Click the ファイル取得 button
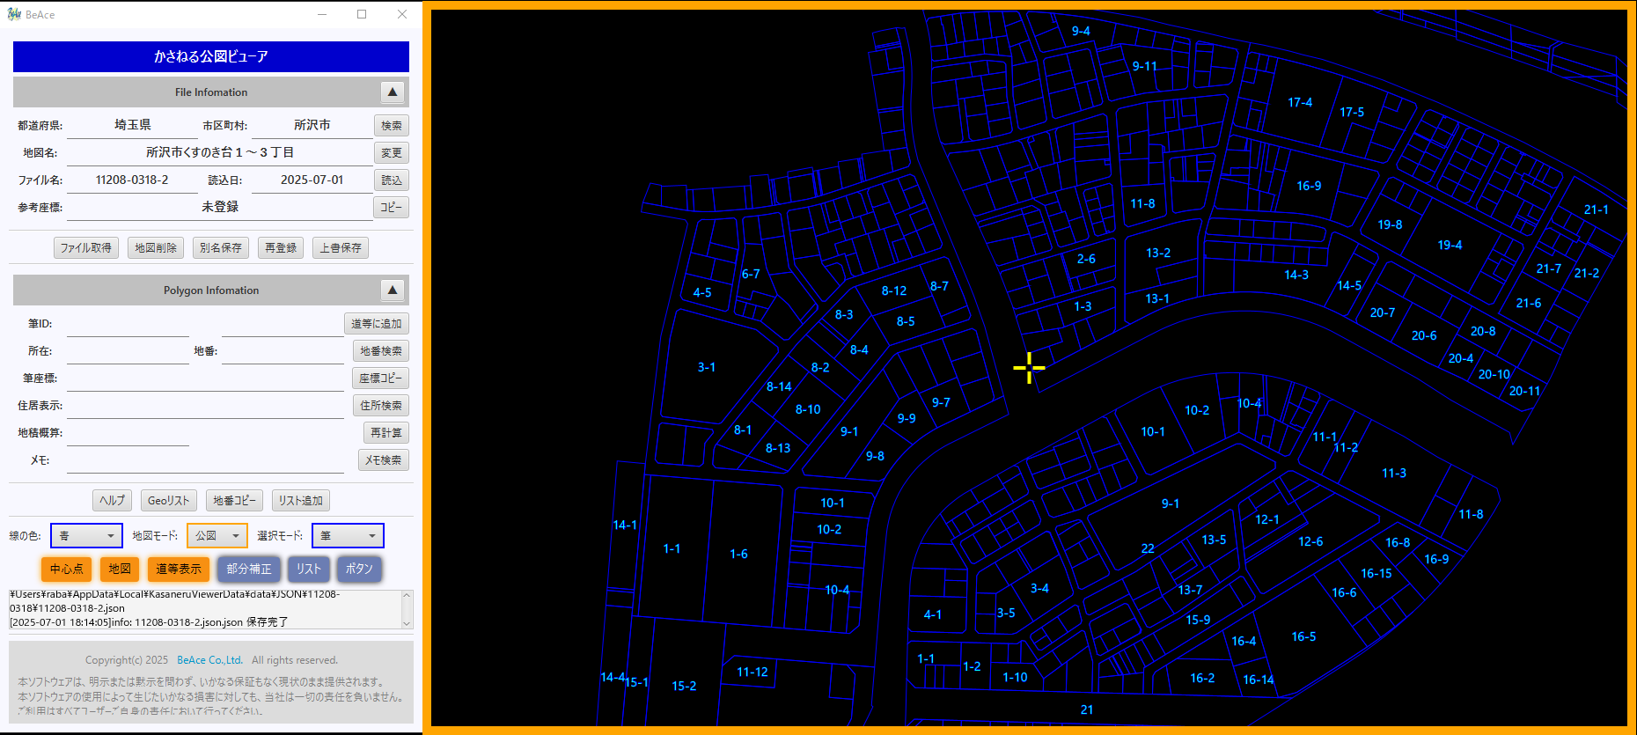 (86, 248)
